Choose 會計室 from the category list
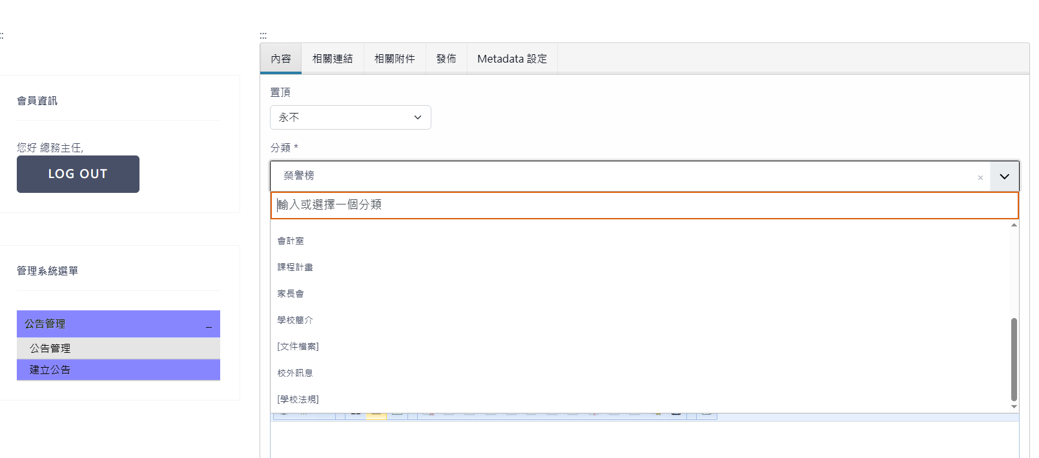 pyautogui.click(x=291, y=241)
